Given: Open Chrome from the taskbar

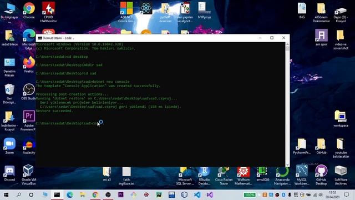Looking at the screenshot, I should tap(95, 195).
